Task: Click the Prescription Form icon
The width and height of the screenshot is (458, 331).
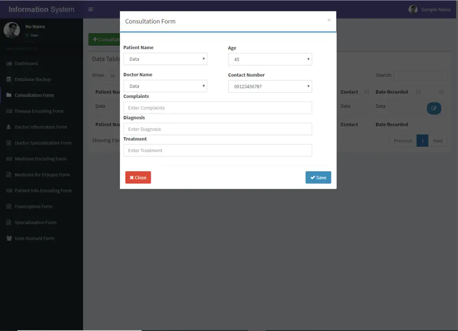Action: pyautogui.click(x=9, y=206)
